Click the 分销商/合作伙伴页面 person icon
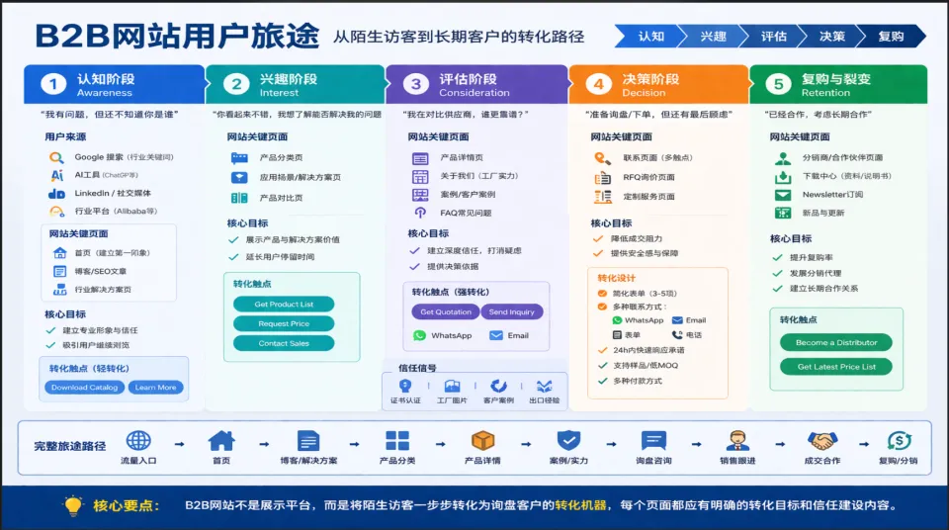Viewport: 949px width, 530px height. click(x=783, y=158)
